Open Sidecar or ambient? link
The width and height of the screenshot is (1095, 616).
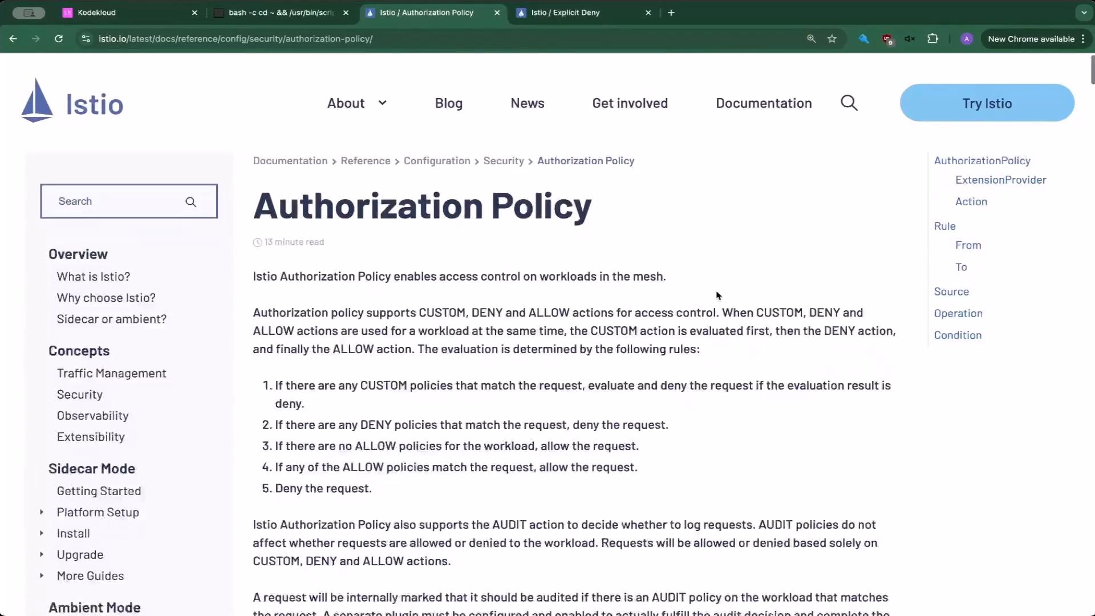[112, 319]
